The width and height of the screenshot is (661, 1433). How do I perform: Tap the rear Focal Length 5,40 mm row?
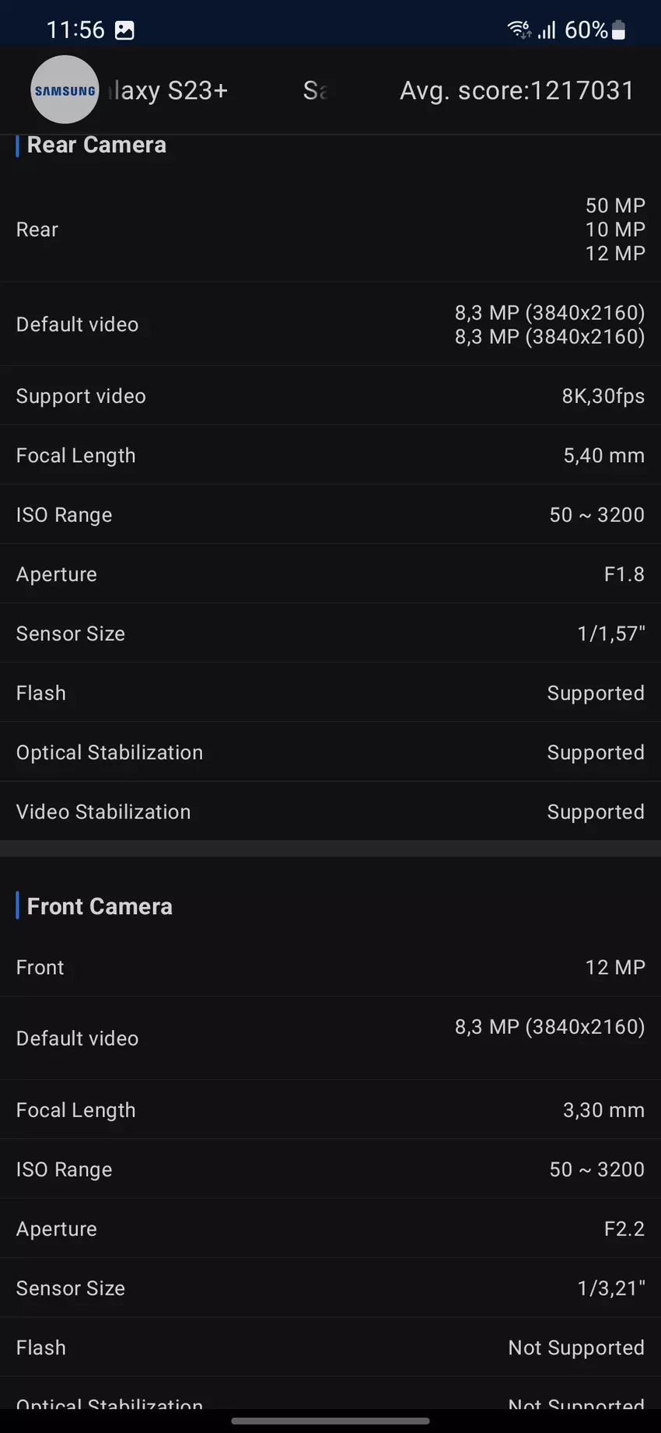[x=330, y=456]
